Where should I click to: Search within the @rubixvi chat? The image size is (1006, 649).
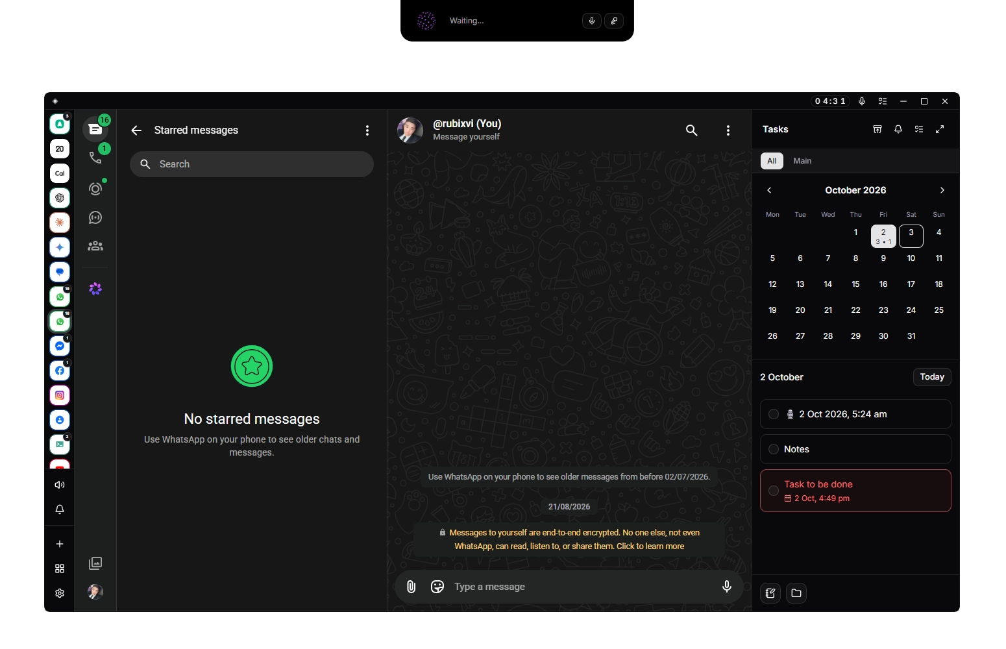point(692,130)
